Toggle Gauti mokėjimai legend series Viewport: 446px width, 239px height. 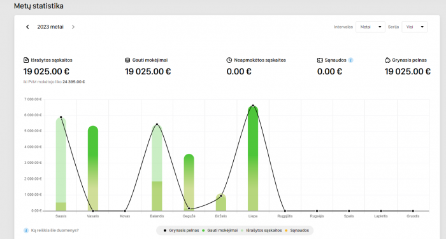220,231
